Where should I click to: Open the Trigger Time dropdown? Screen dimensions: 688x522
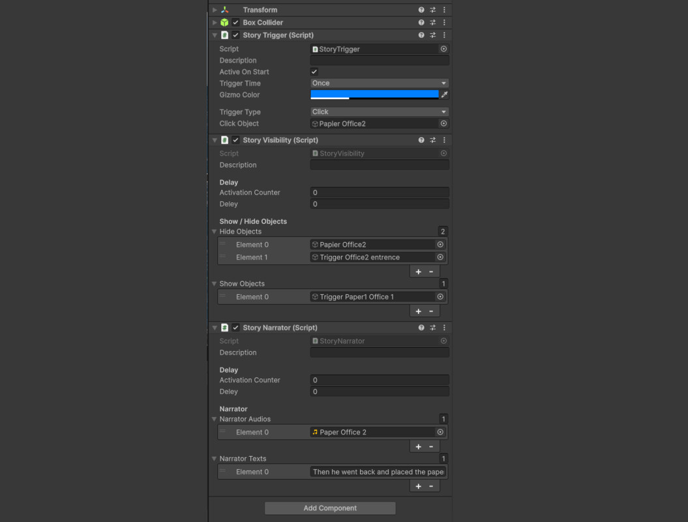click(380, 83)
